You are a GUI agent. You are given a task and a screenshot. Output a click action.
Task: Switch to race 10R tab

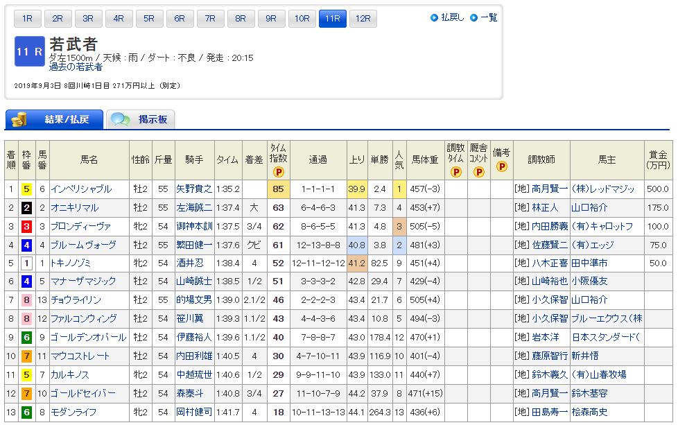(302, 19)
